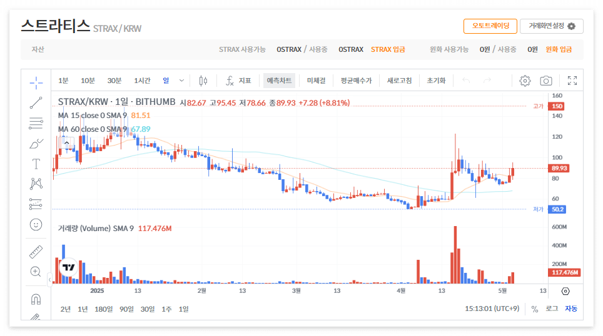Open the emoji icons tool
The height and width of the screenshot is (336, 603).
point(36,225)
